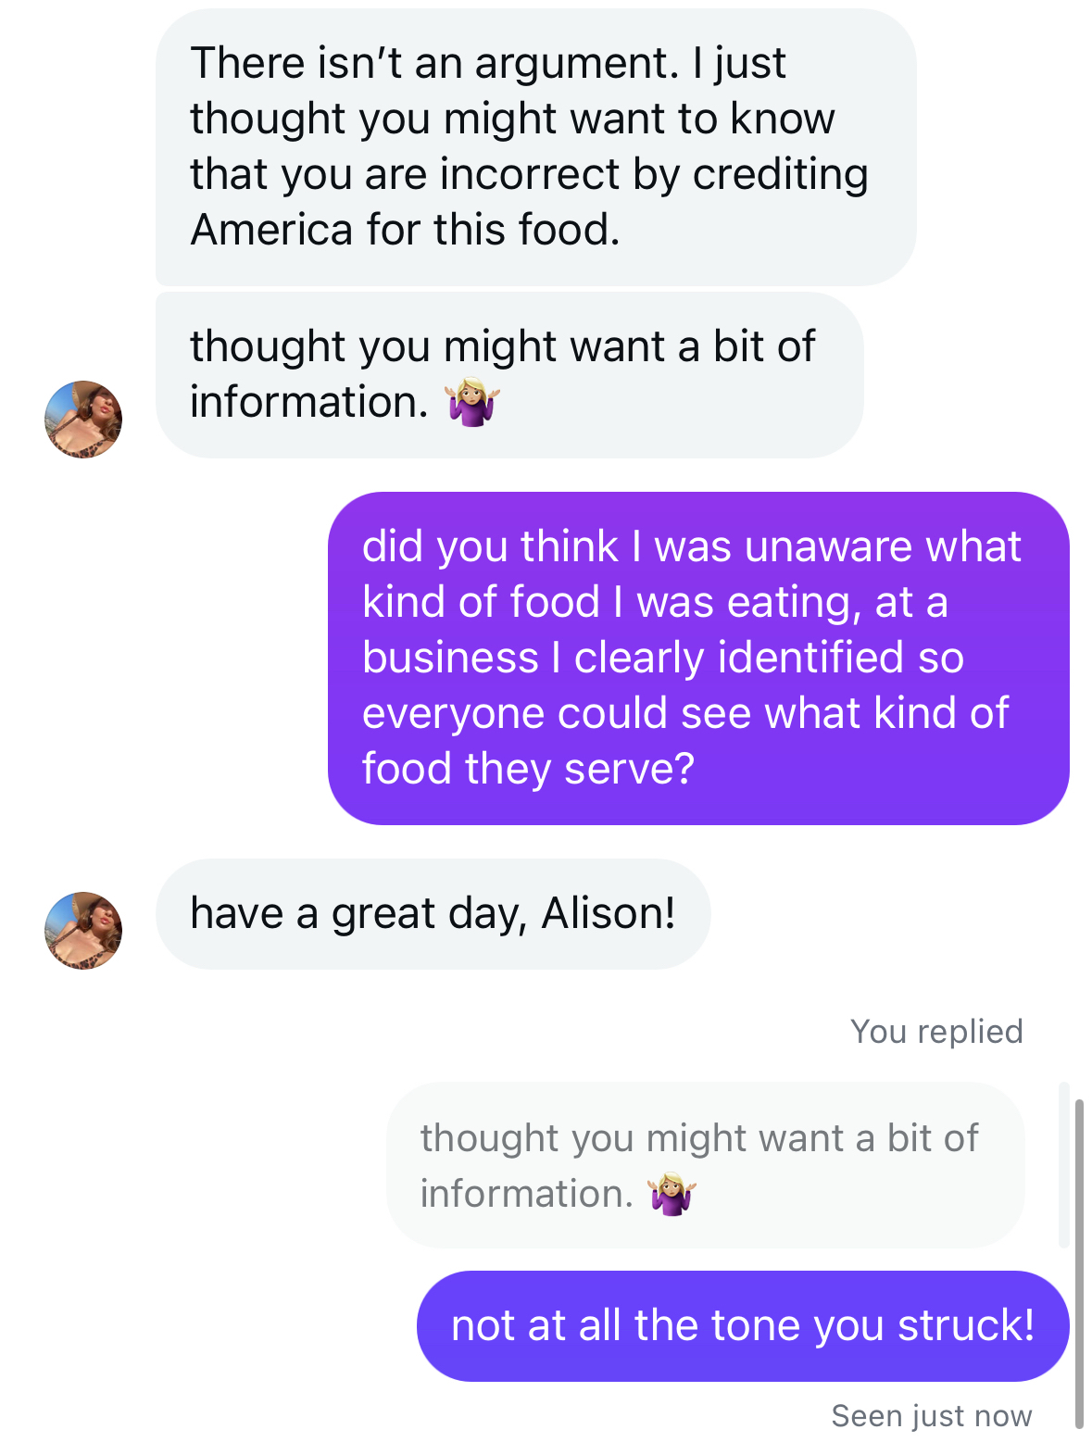Click the "You replied" label
Viewport: 1092px width, 1442px height.
tap(936, 1031)
